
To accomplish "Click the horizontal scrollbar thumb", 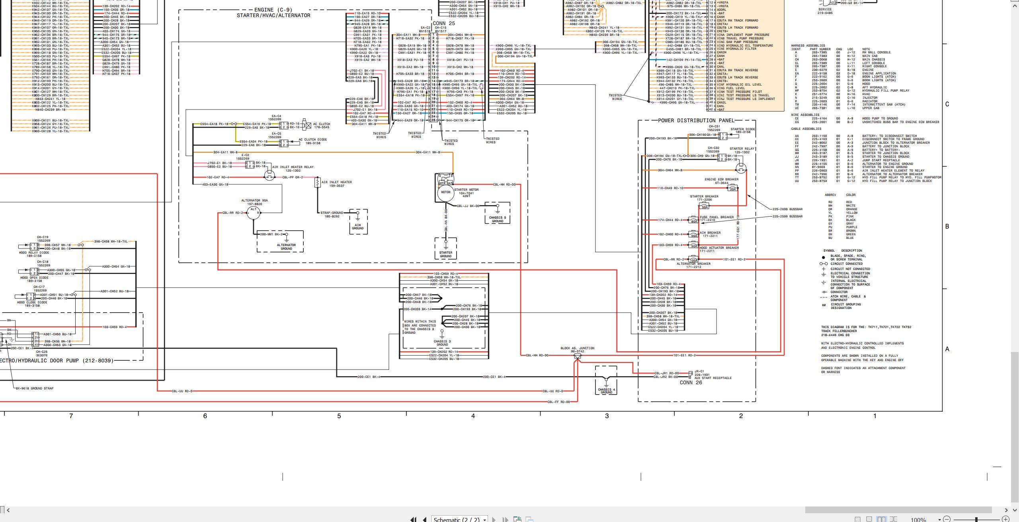I will (898, 510).
